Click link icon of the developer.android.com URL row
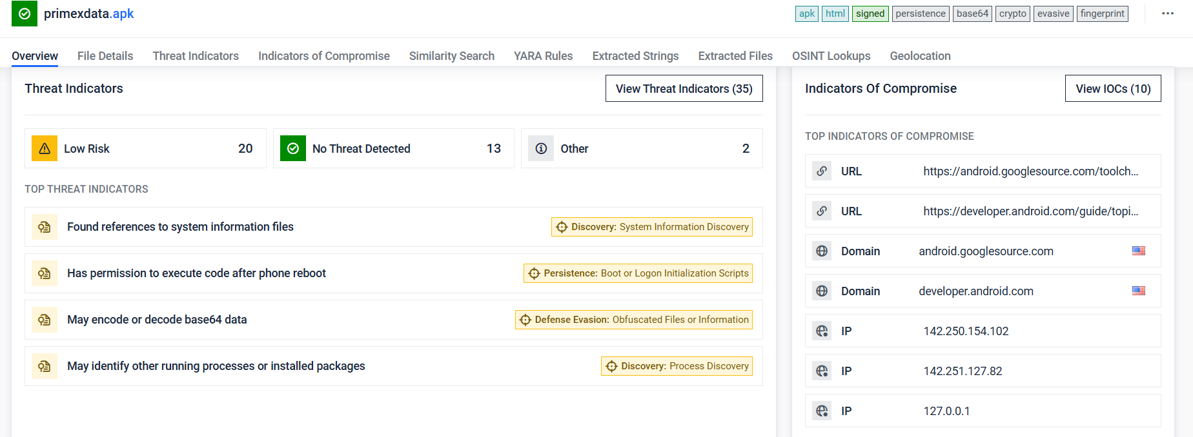 822,211
